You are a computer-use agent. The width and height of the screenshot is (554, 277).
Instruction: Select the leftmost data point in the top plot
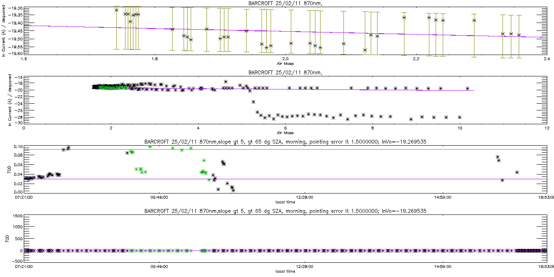click(x=116, y=10)
